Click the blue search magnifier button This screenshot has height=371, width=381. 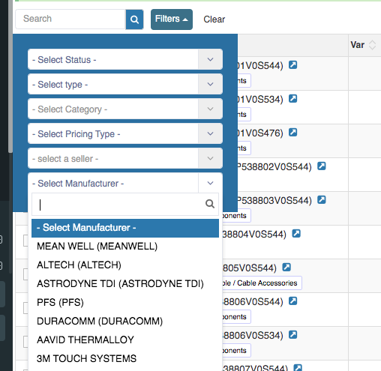tap(134, 19)
